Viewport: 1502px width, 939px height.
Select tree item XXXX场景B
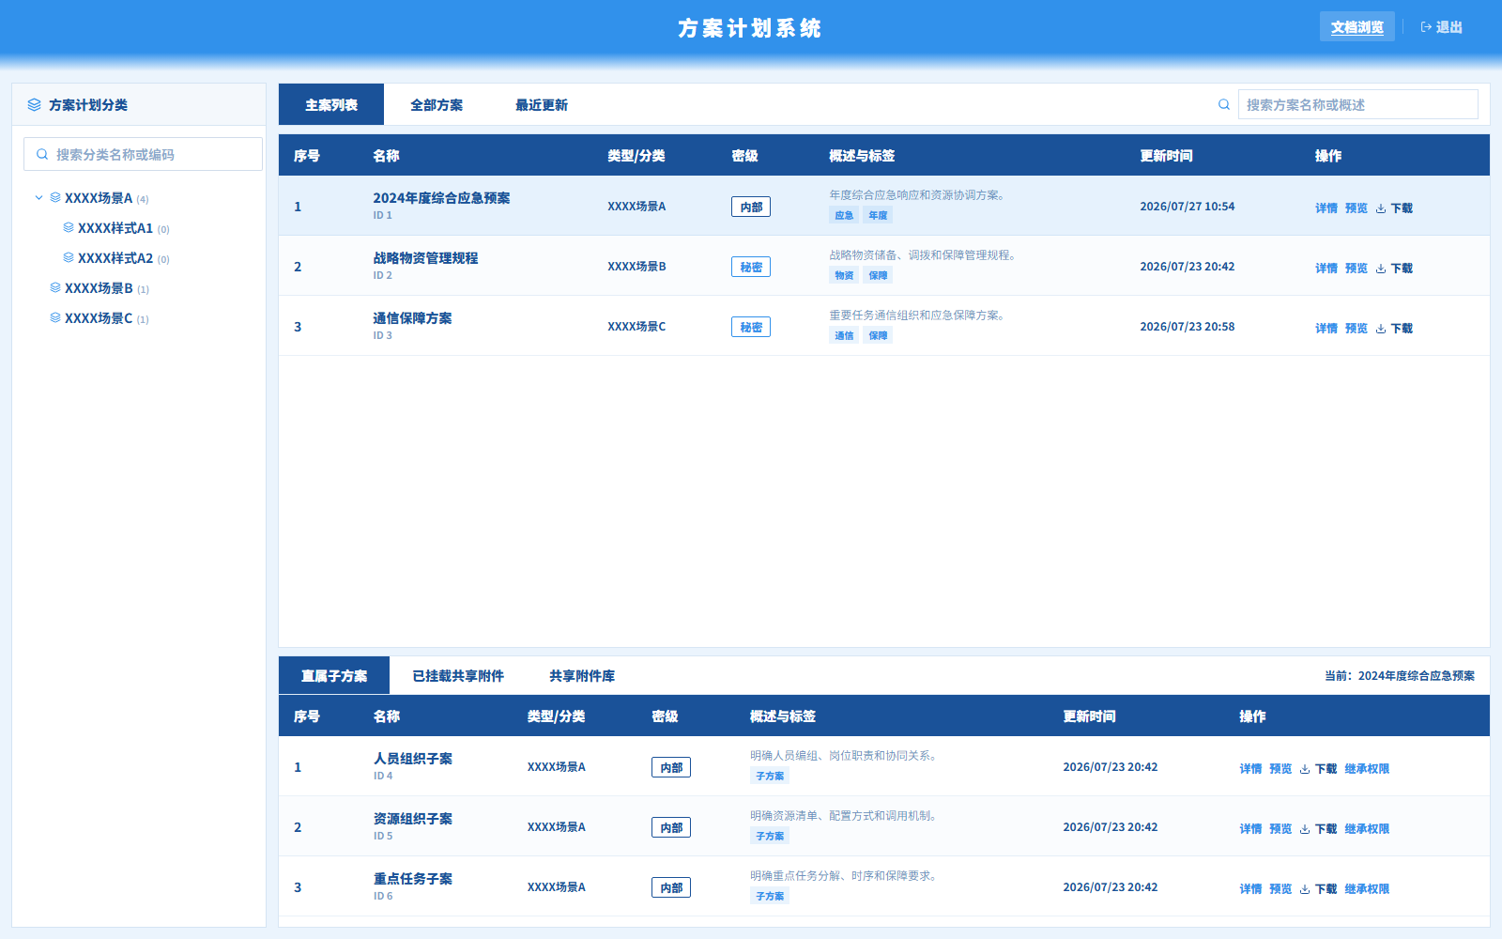[x=99, y=288]
